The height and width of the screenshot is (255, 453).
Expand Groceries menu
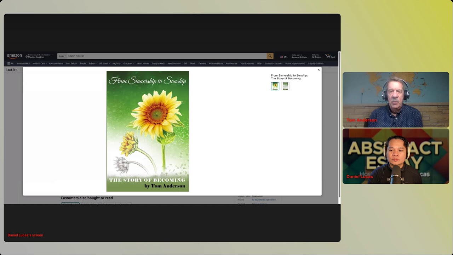point(128,63)
